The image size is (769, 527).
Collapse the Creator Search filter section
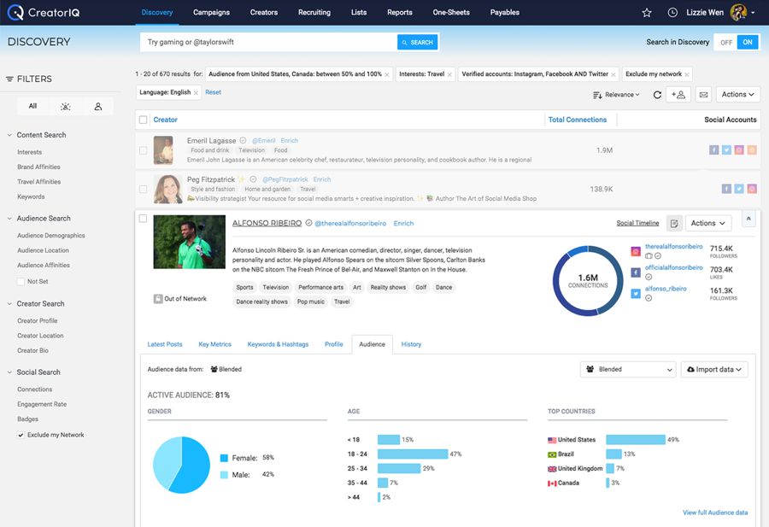click(x=9, y=303)
